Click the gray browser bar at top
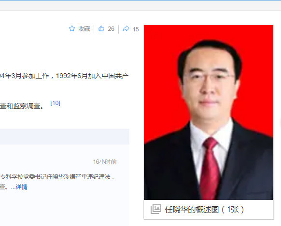281x226 pixels. pos(140,5)
